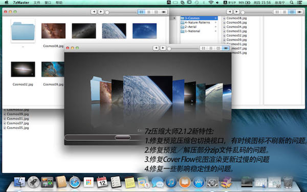Viewport: 307px width, 192px height.
Task: Switch left window to icon view
Action: pyautogui.click(x=141, y=12)
